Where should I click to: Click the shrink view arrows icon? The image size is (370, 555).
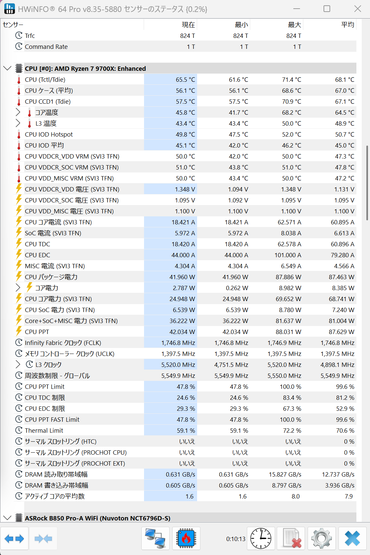[x=43, y=539]
